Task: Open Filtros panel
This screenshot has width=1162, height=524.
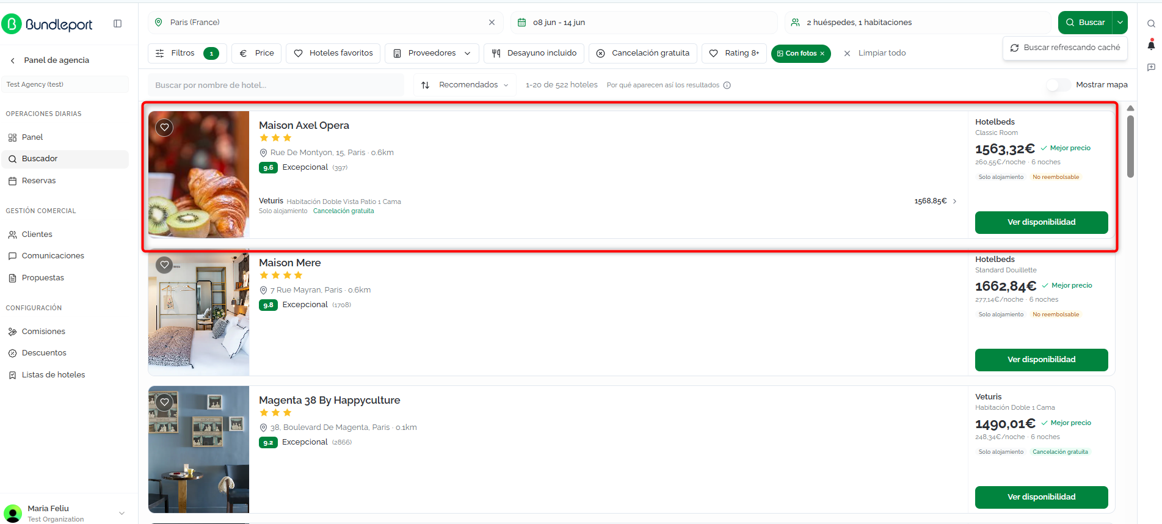Action: tap(187, 53)
